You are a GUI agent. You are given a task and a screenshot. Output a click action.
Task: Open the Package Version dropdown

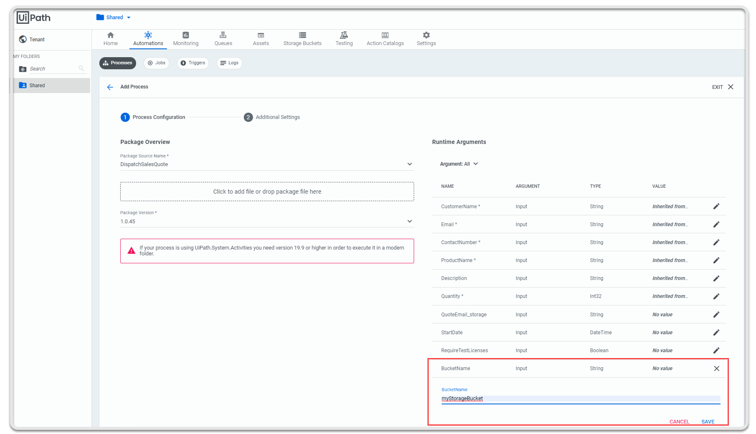pos(410,221)
